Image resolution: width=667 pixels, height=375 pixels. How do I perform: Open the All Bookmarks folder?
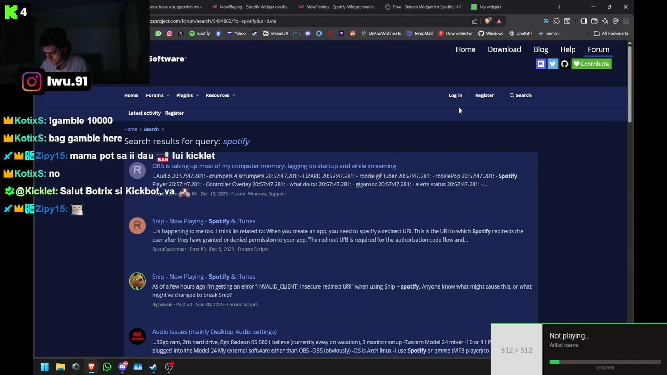[x=611, y=33]
